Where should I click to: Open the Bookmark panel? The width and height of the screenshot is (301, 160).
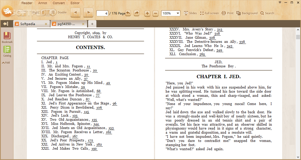coord(7,38)
